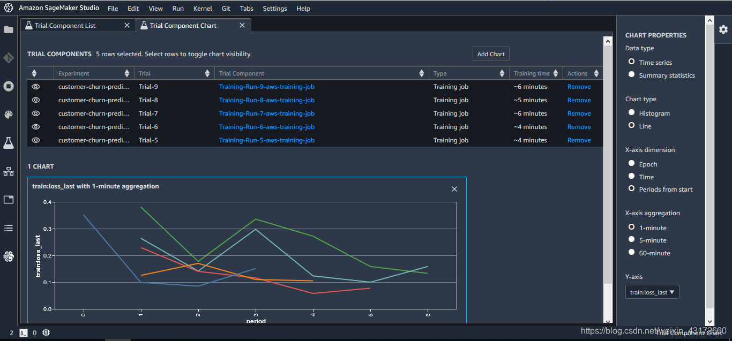This screenshot has height=341, width=732.
Task: Toggle visibility of Trial-9 row
Action: pyautogui.click(x=36, y=87)
